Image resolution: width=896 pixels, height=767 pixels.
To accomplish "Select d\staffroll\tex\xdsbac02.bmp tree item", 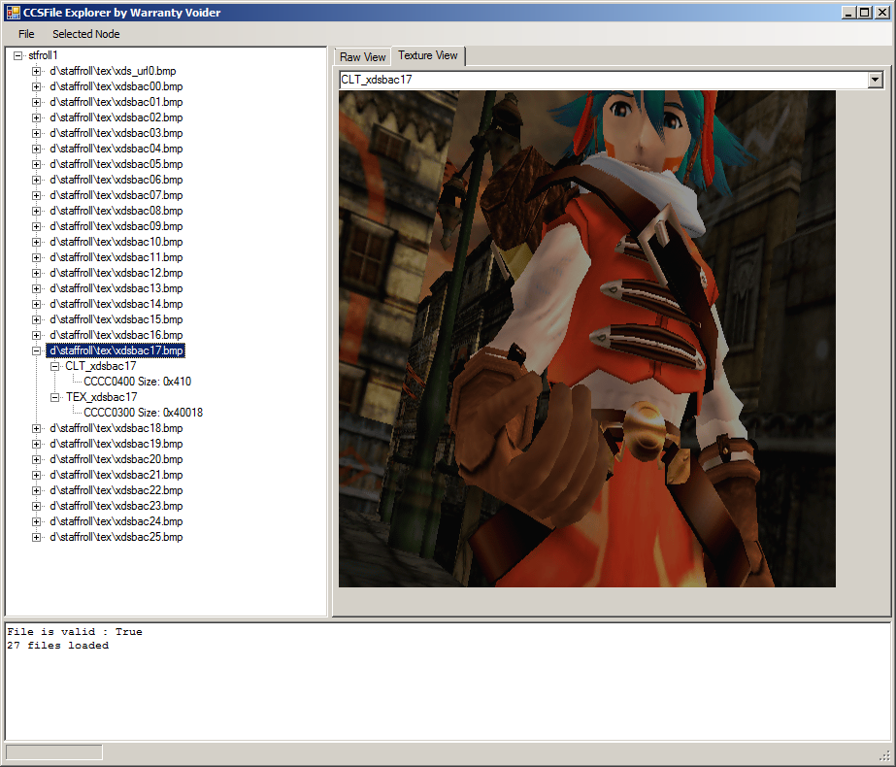I will (116, 117).
